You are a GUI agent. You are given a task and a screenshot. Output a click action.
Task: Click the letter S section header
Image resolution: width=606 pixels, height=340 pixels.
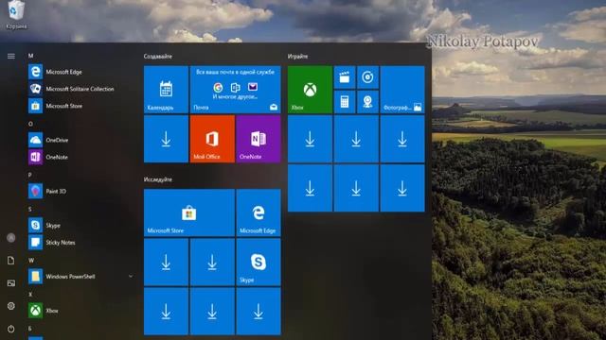30,209
